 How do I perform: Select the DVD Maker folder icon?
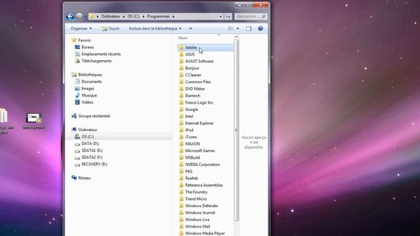coord(181,89)
